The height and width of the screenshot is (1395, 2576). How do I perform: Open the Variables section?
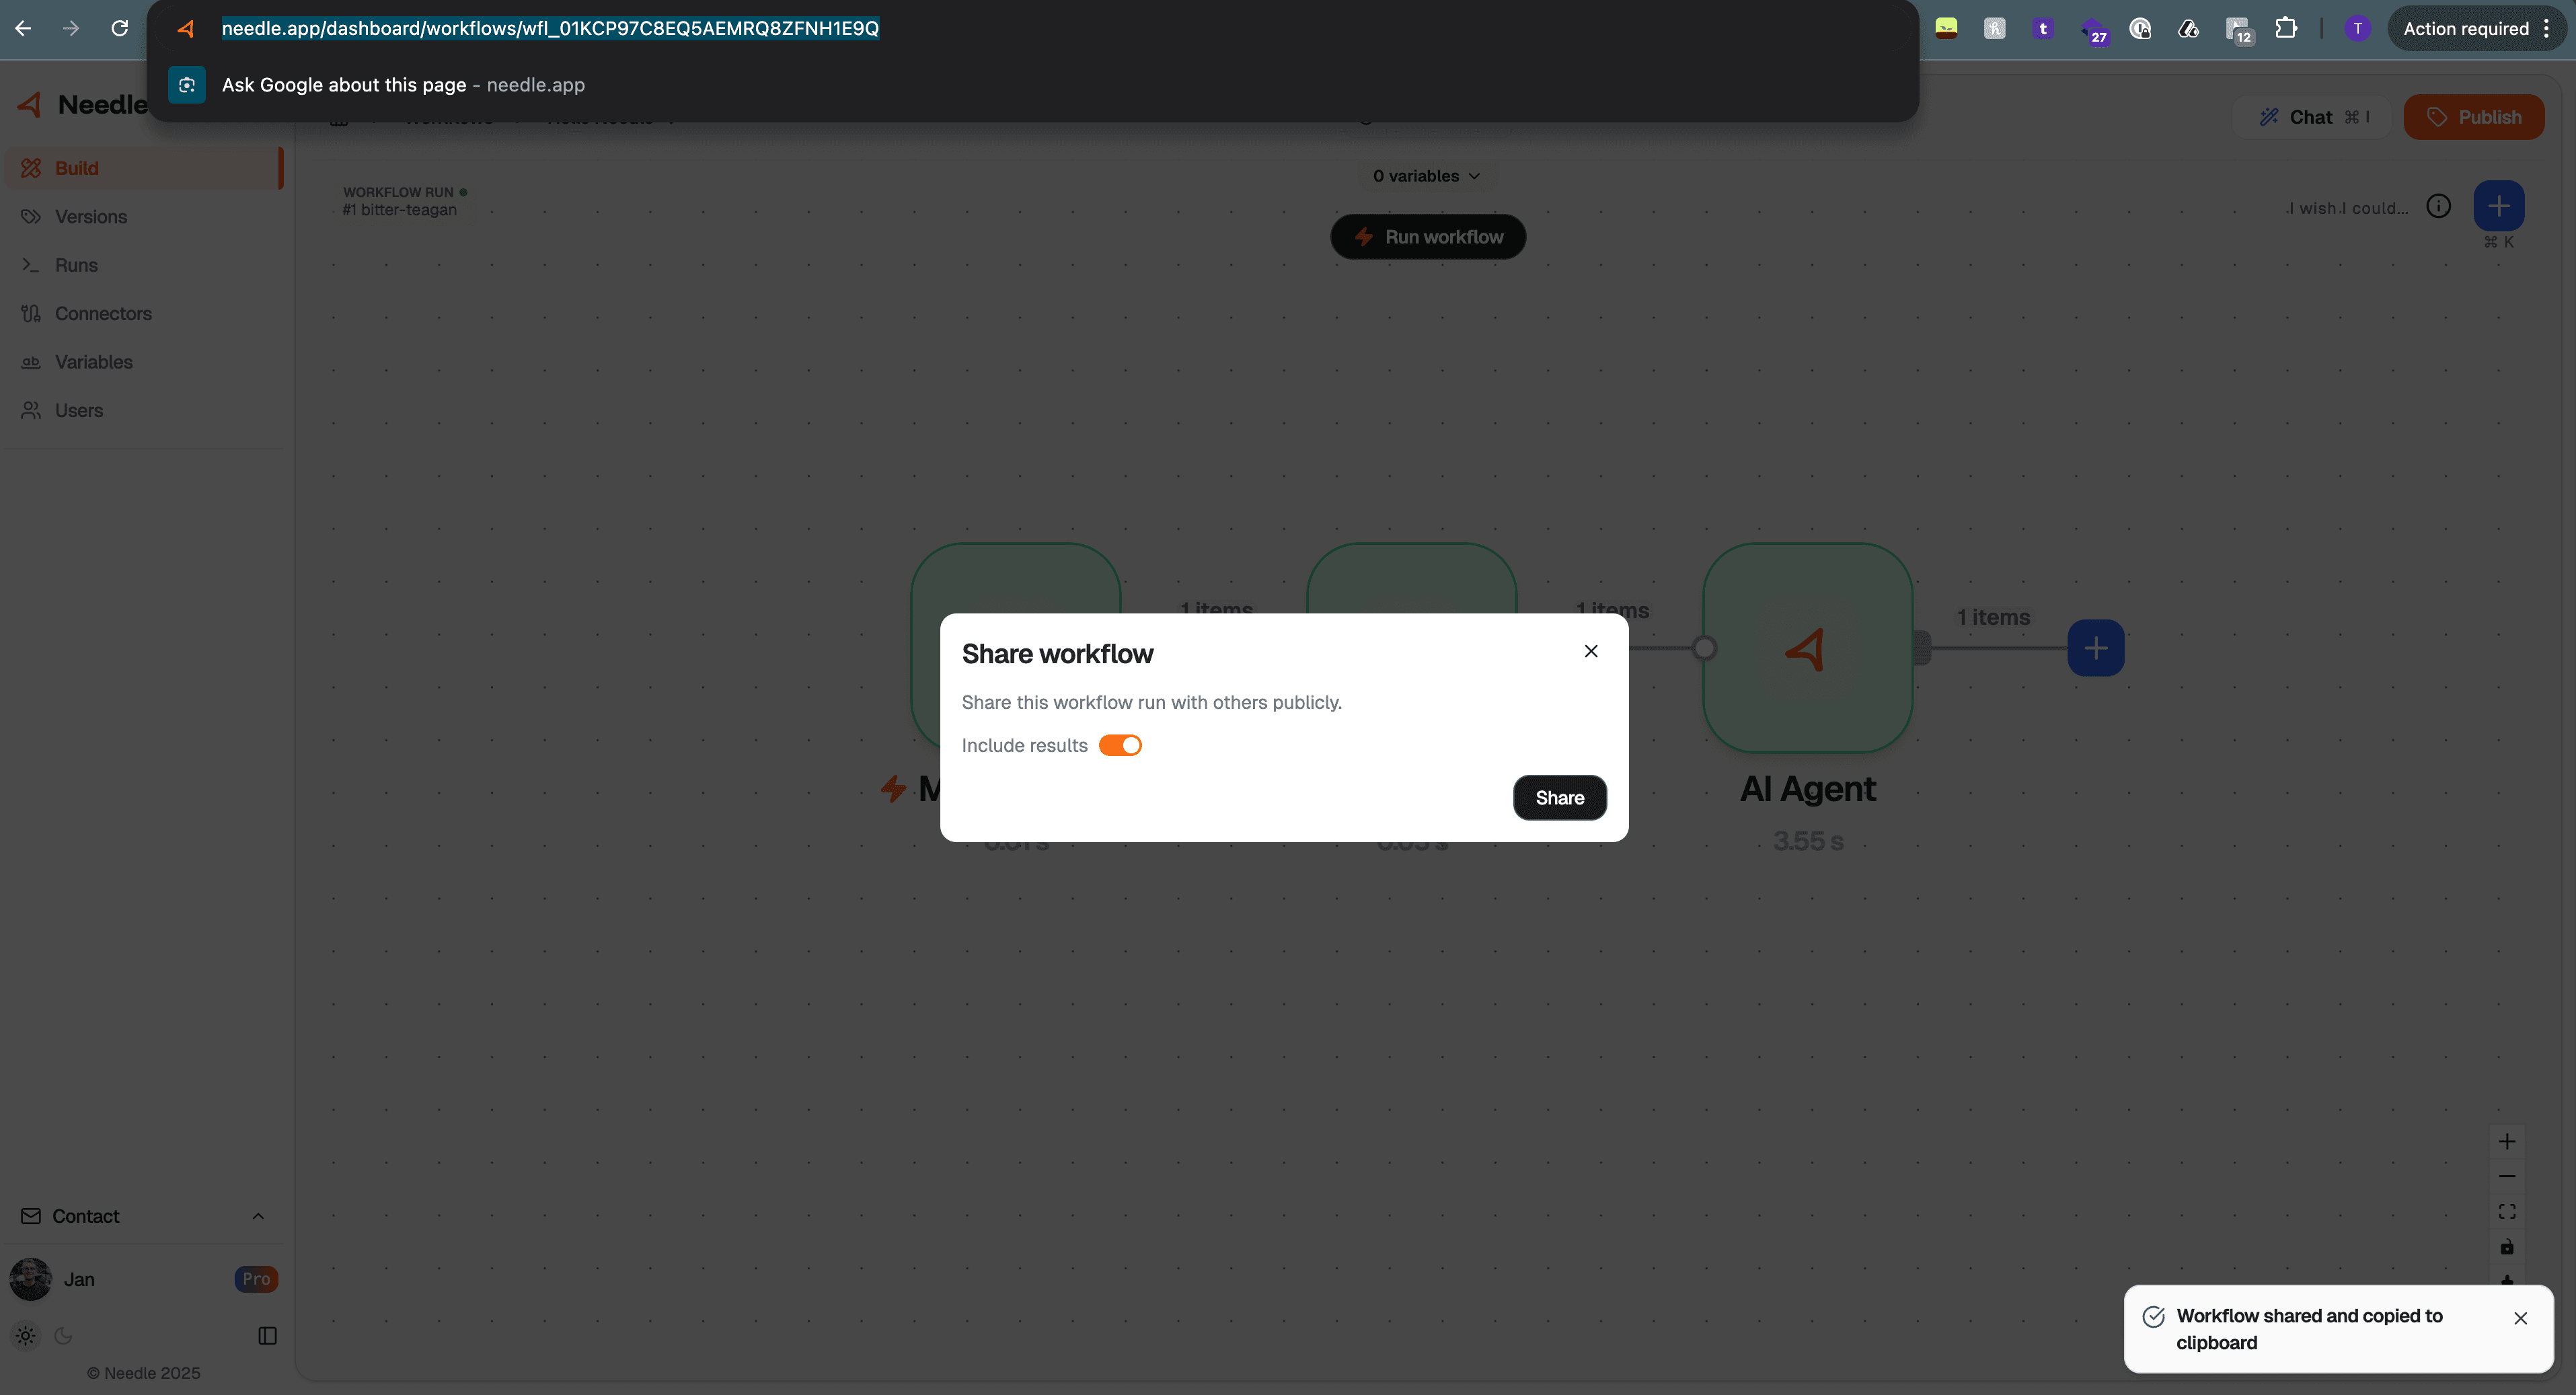(93, 362)
